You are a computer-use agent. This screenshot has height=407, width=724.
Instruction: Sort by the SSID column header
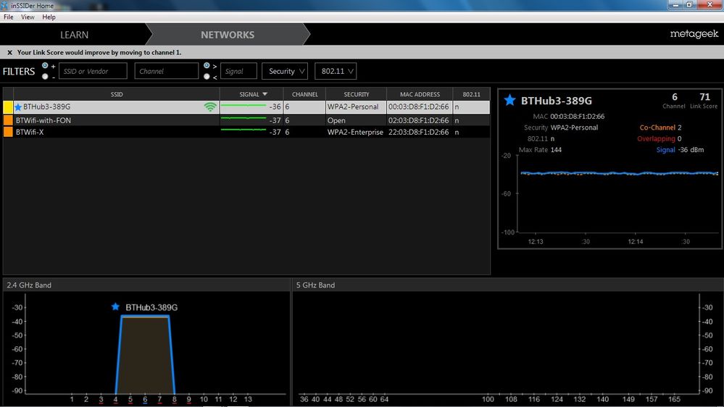pos(117,94)
